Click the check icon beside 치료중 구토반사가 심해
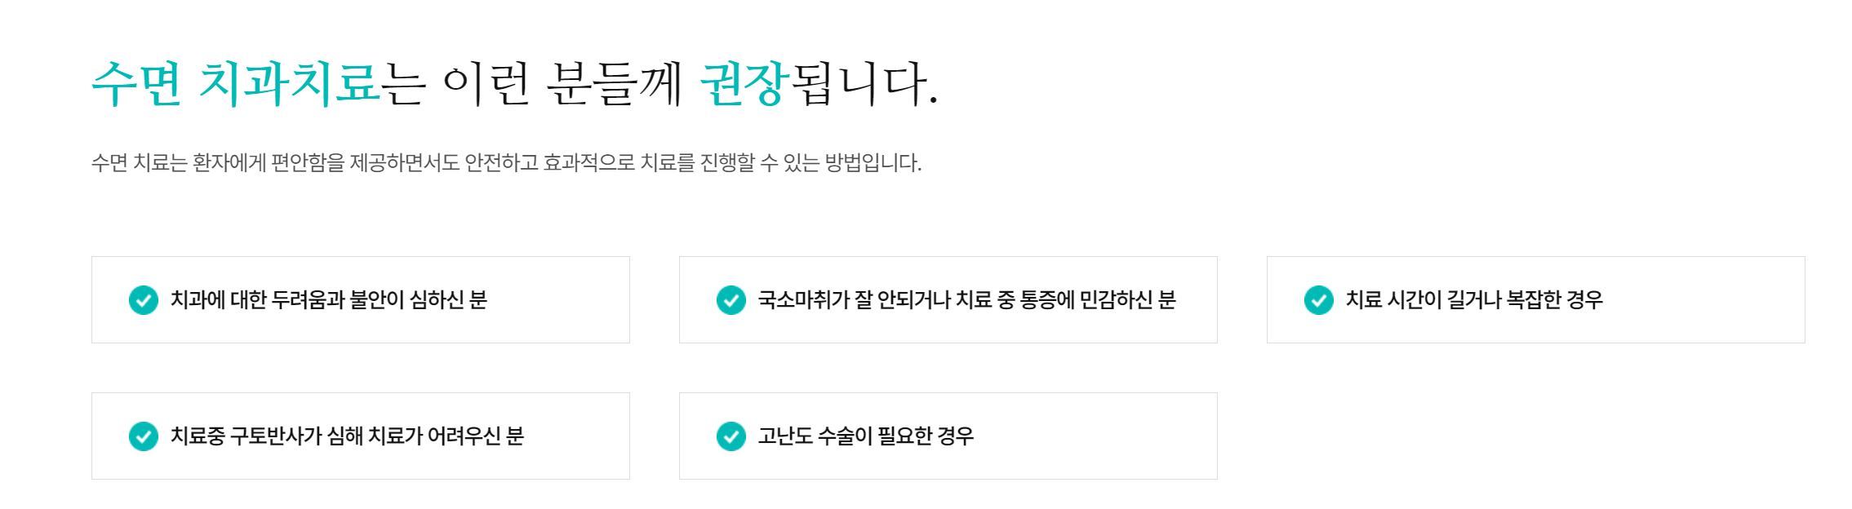Screen dimensions: 1852x509 (x=144, y=436)
